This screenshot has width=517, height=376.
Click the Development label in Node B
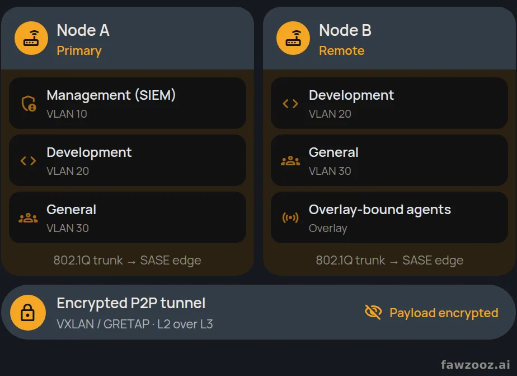351,95
